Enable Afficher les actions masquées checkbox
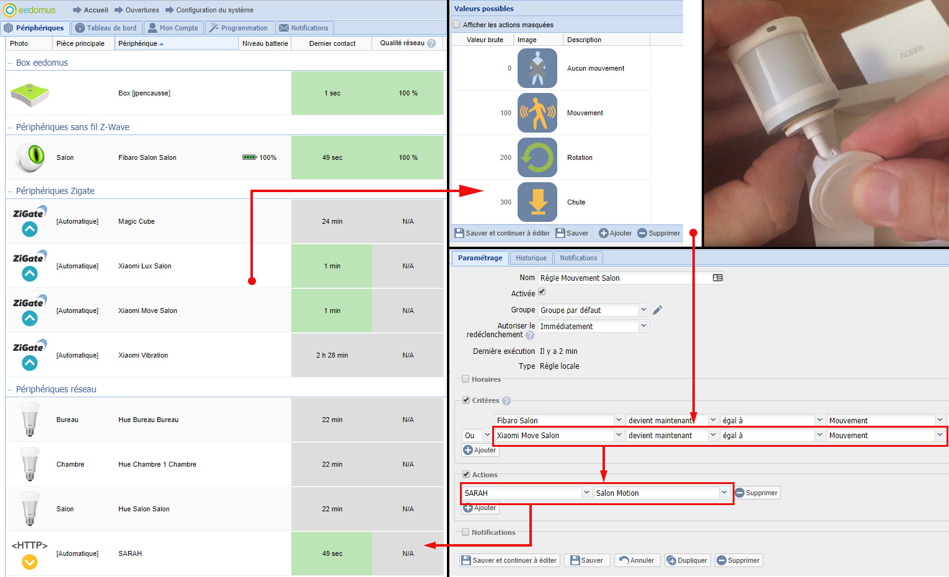 point(457,25)
